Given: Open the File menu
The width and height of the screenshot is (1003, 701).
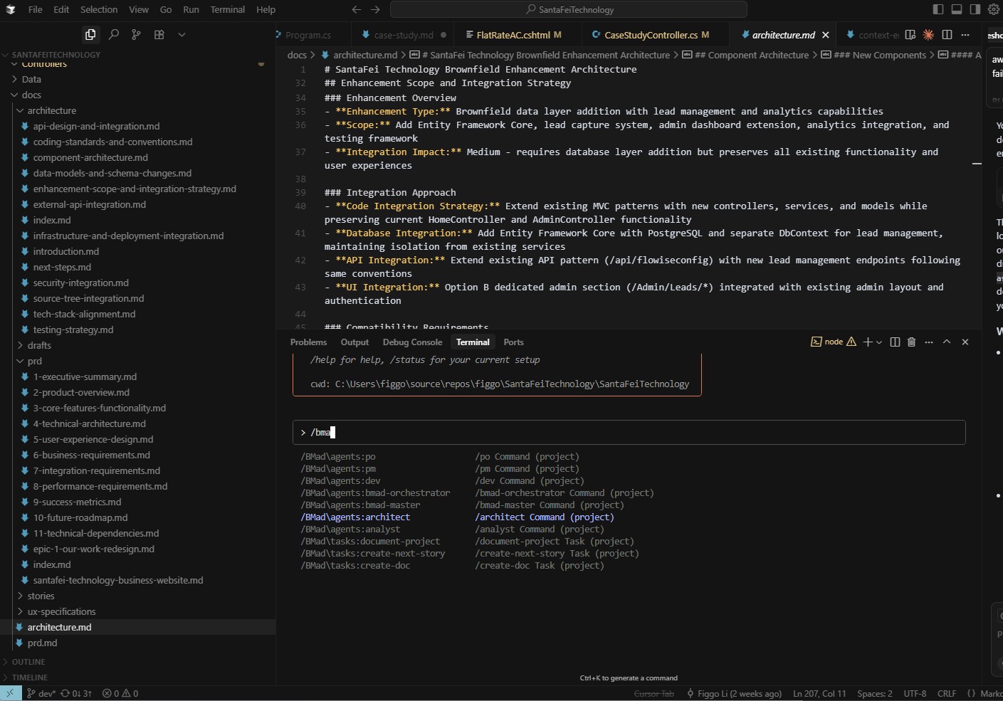Looking at the screenshot, I should 35,9.
